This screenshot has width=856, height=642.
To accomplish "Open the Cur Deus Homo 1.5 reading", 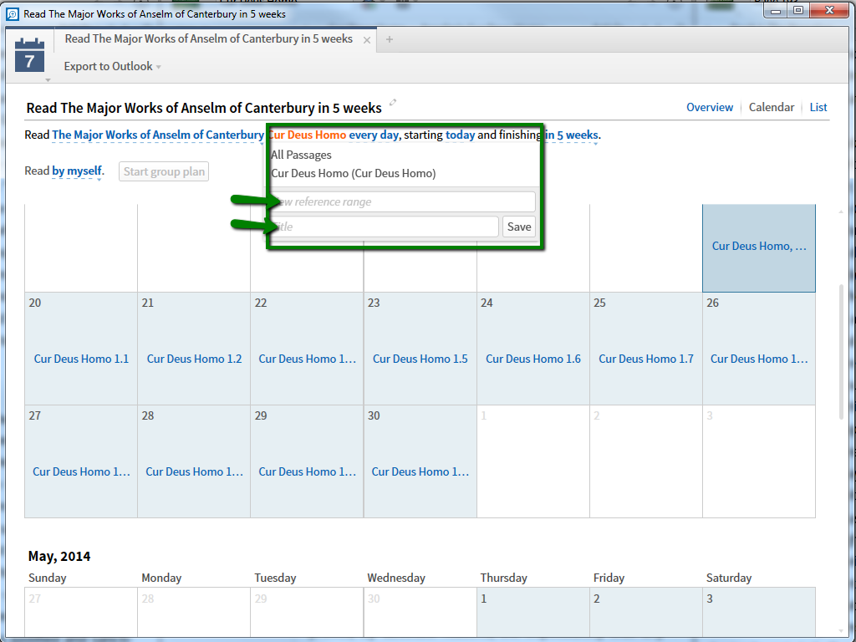I will click(x=420, y=359).
